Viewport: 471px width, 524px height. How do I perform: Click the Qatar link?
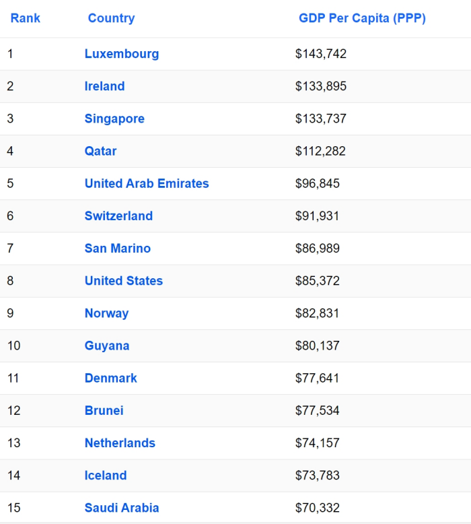(x=100, y=151)
